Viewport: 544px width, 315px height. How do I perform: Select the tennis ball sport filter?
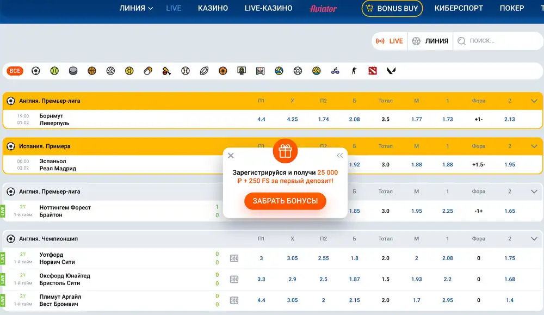click(x=54, y=71)
